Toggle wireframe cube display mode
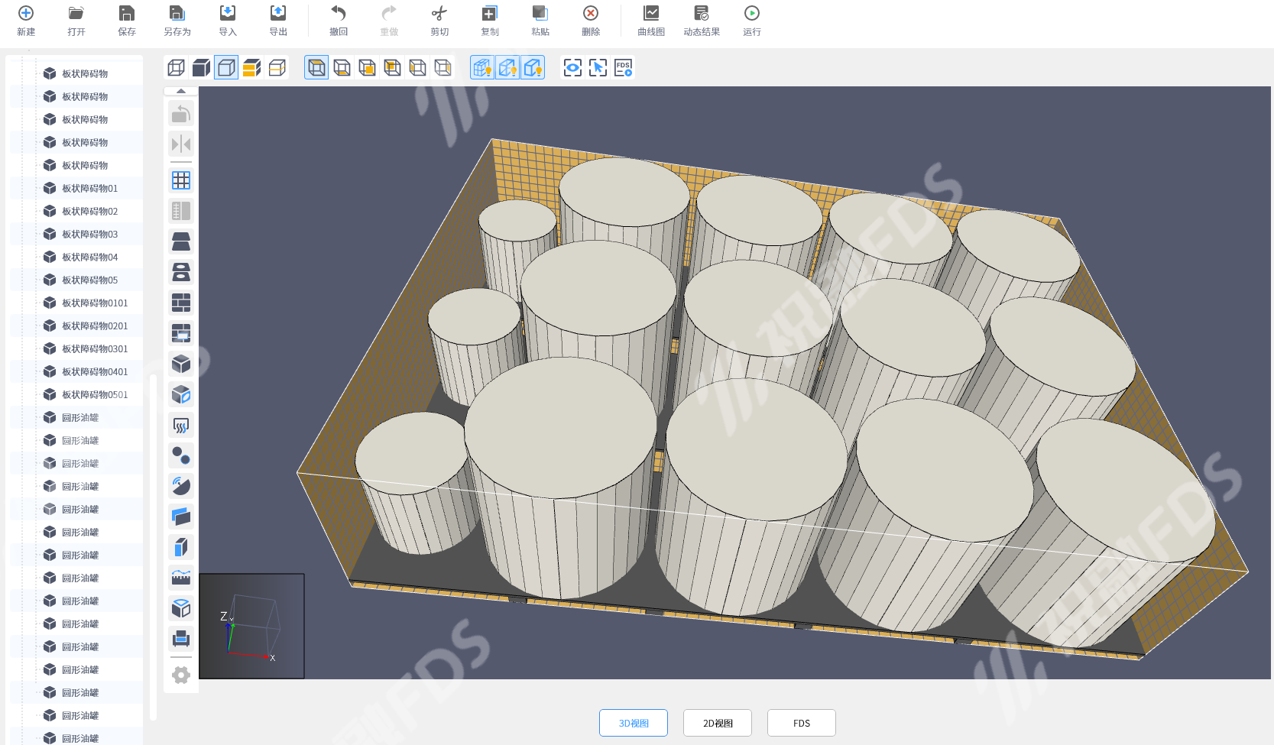This screenshot has height=745, width=1274. pyautogui.click(x=176, y=68)
